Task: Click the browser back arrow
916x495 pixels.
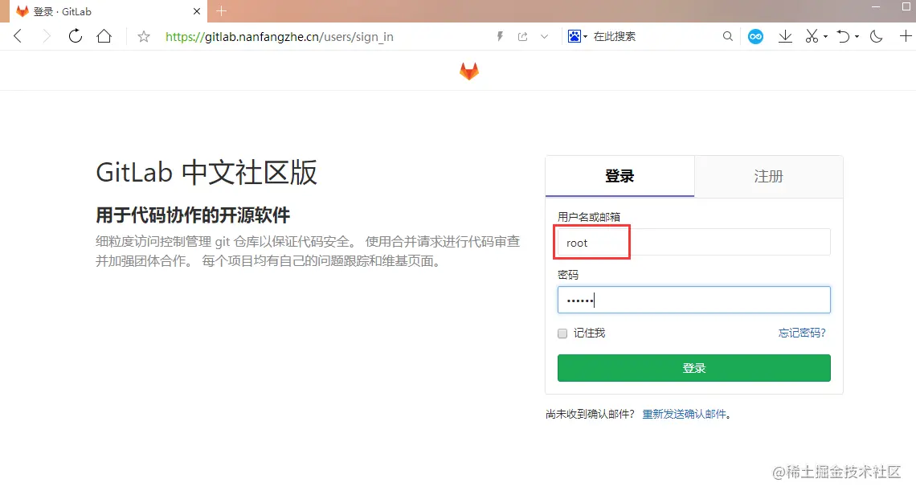Action: (x=18, y=36)
